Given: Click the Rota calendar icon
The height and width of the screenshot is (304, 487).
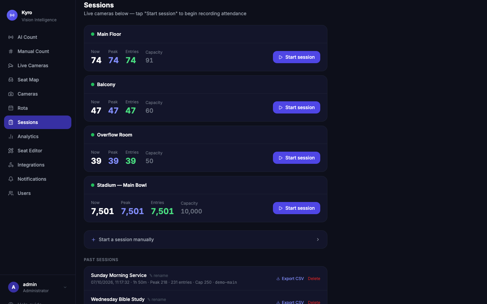Looking at the screenshot, I should click(11, 108).
